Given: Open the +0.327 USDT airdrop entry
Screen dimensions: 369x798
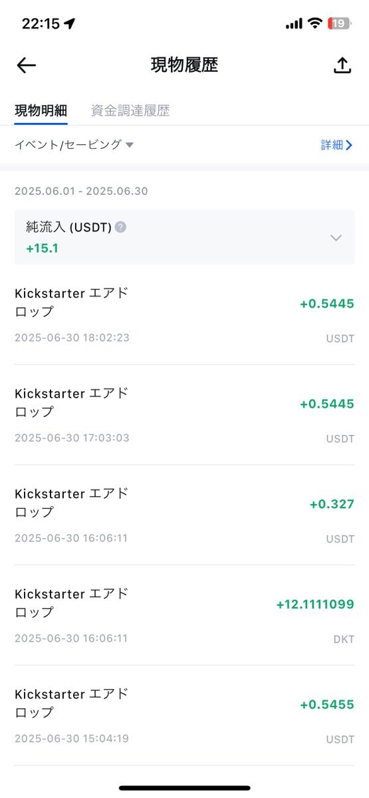Looking at the screenshot, I should click(x=184, y=515).
